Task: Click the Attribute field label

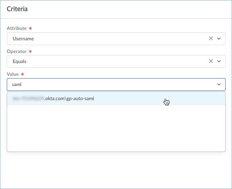Action: pyautogui.click(x=17, y=28)
